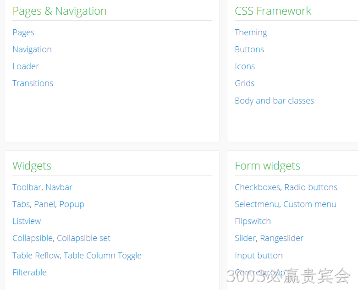Open the Buttons demo link
Viewport: 358px width, 290px height.
(x=249, y=49)
